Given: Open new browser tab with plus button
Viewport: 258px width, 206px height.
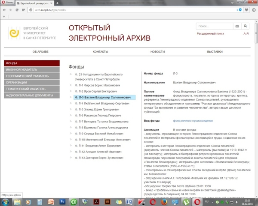Looking at the screenshot, I should [4, 16].
